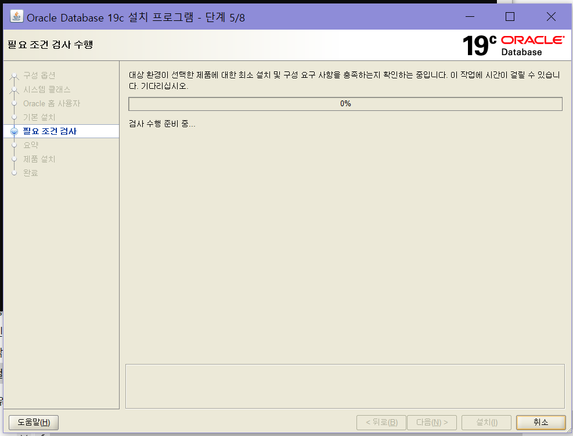Click the 도움말(H) help button
The width and height of the screenshot is (573, 436).
pos(34,423)
